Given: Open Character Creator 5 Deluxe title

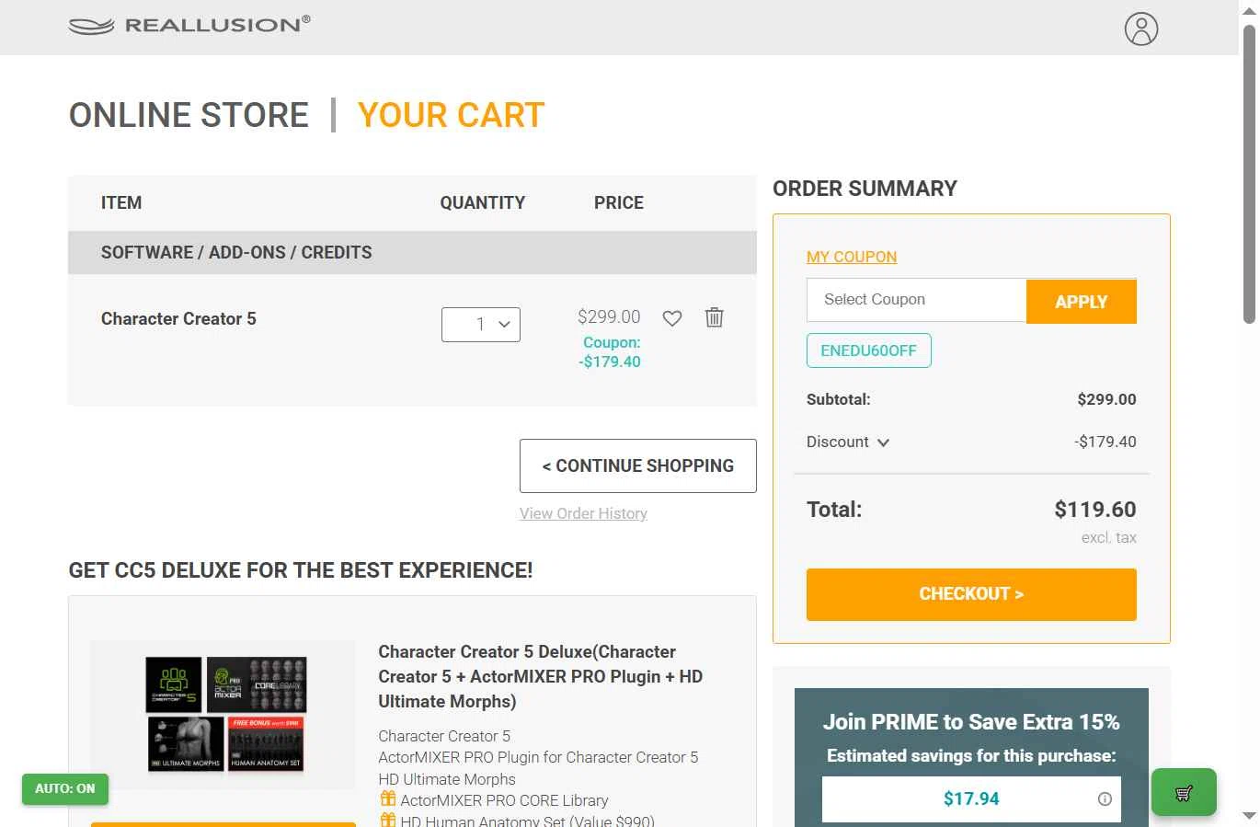Looking at the screenshot, I should [x=541, y=676].
